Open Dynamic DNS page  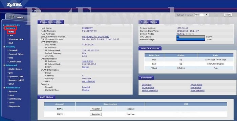(x=16, y=77)
